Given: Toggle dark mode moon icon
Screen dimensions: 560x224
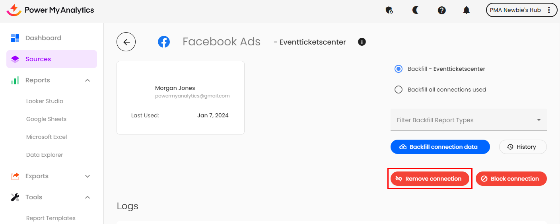Looking at the screenshot, I should 416,10.
